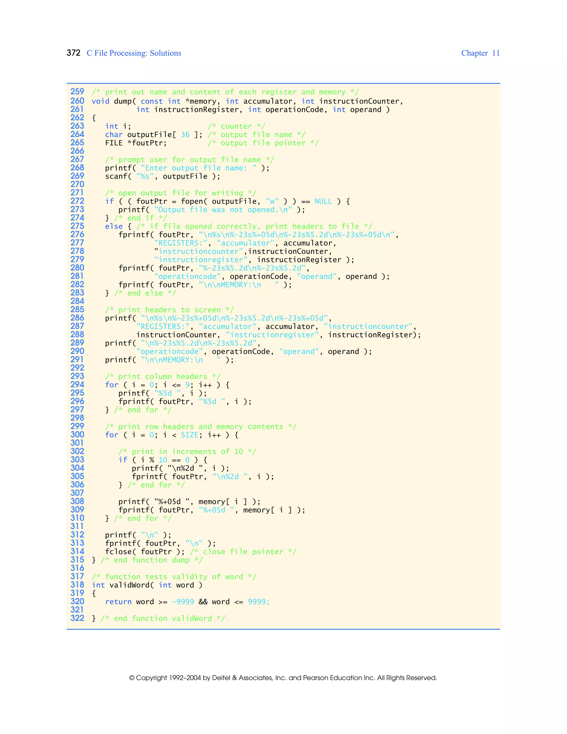Click 'print headers to screen' comment
This screenshot has height=734, width=567.
[169, 310]
